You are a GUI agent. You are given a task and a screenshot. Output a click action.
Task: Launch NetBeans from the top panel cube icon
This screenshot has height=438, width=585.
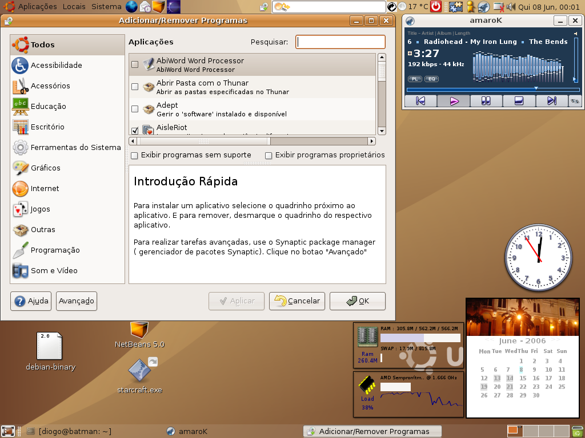(x=159, y=6)
